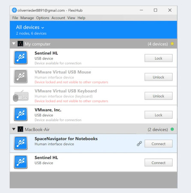Lock the Sentinel HL device on My computer

click(x=158, y=58)
